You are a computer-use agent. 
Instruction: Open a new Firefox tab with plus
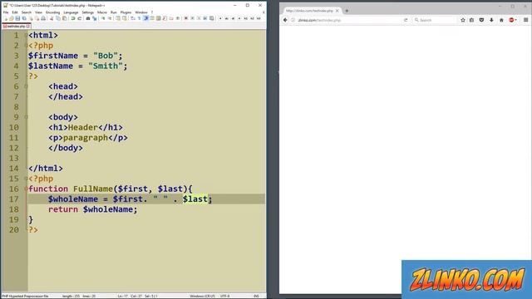click(x=347, y=11)
